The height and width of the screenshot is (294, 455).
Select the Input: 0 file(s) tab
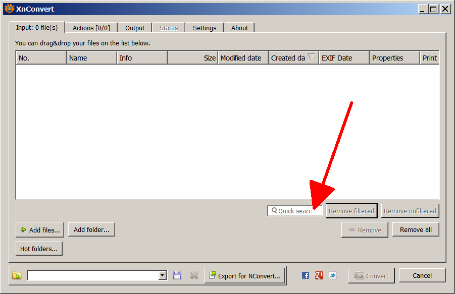37,28
